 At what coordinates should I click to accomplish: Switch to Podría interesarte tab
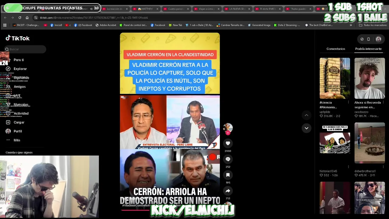pyautogui.click(x=368, y=49)
